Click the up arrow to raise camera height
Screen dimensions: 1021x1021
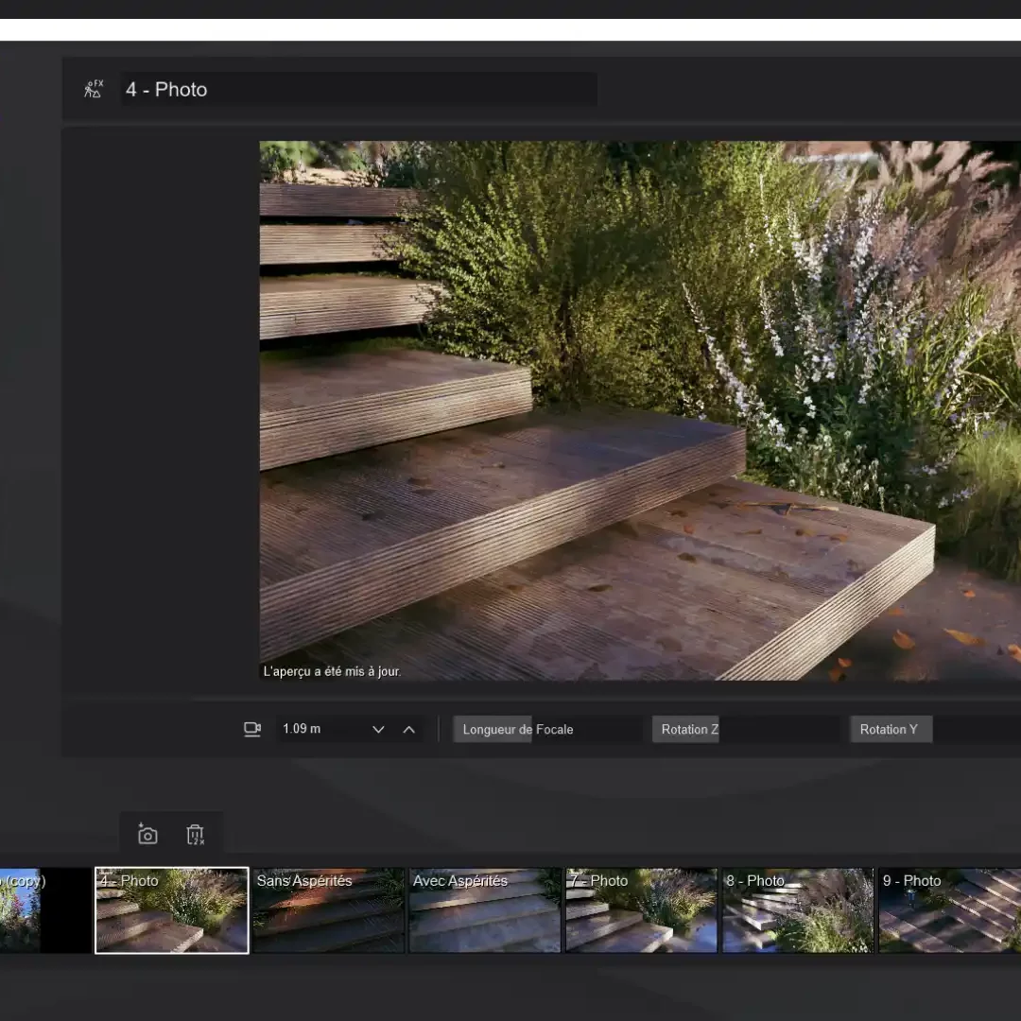tap(409, 729)
